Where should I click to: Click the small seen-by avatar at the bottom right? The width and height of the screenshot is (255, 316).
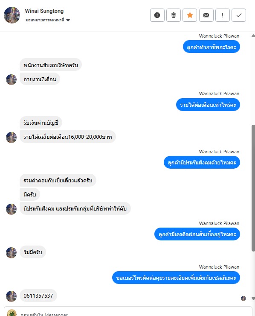(x=243, y=298)
